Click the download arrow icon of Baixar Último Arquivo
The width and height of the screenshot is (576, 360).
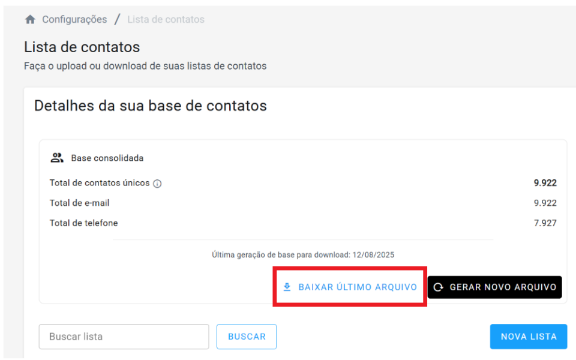click(x=287, y=287)
